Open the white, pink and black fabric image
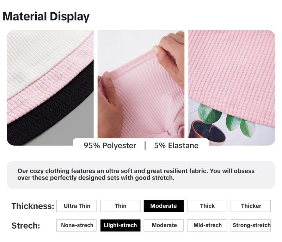Screen dimensions: 282x242 50,87
